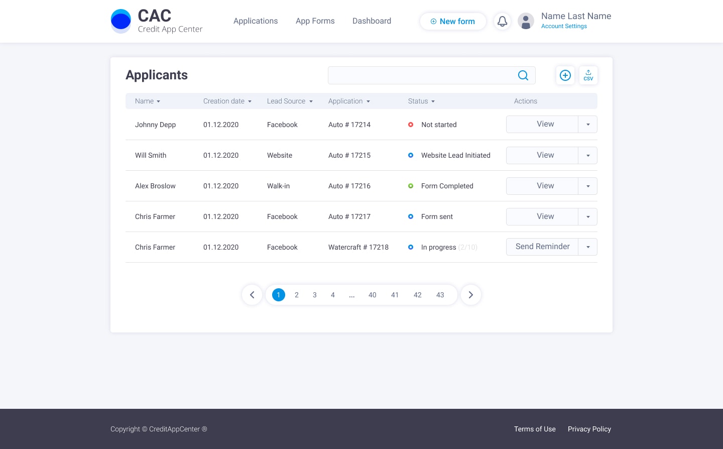Screen dimensions: 723x449
Task: Sort by Lead Source column
Action: (x=290, y=101)
